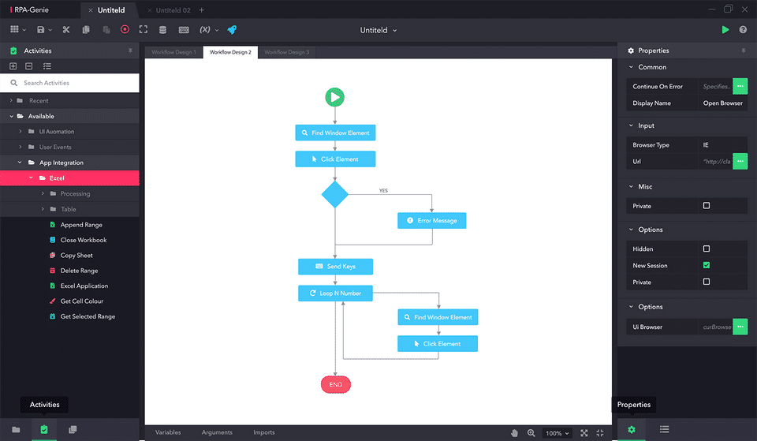This screenshot has height=441, width=757.
Task: Start recording with the red record icon
Action: [125, 29]
